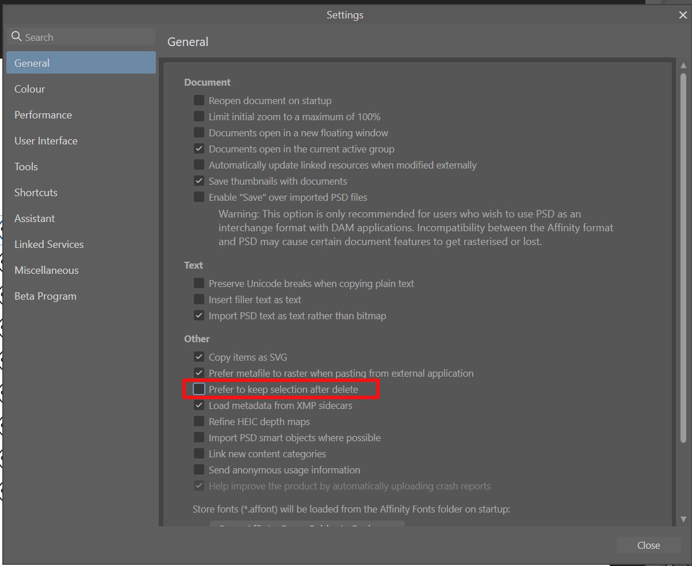Screen dimensions: 692x566
Task: Switch to the Performance section
Action: pos(43,114)
